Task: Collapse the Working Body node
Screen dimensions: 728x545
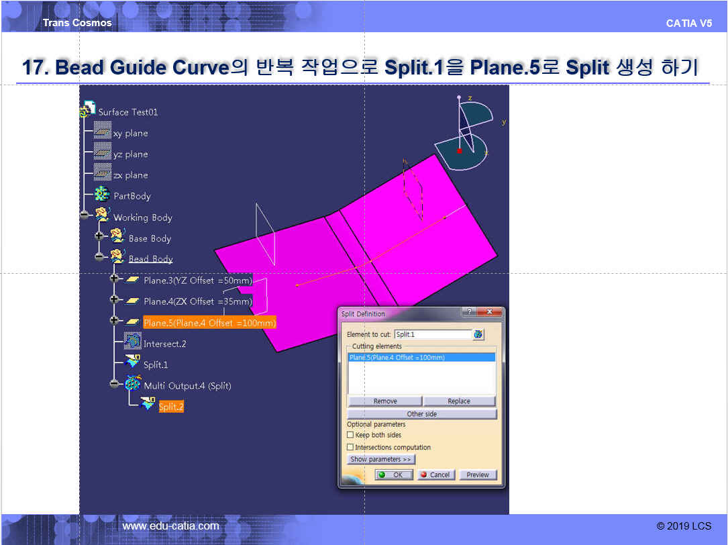Action: point(84,215)
